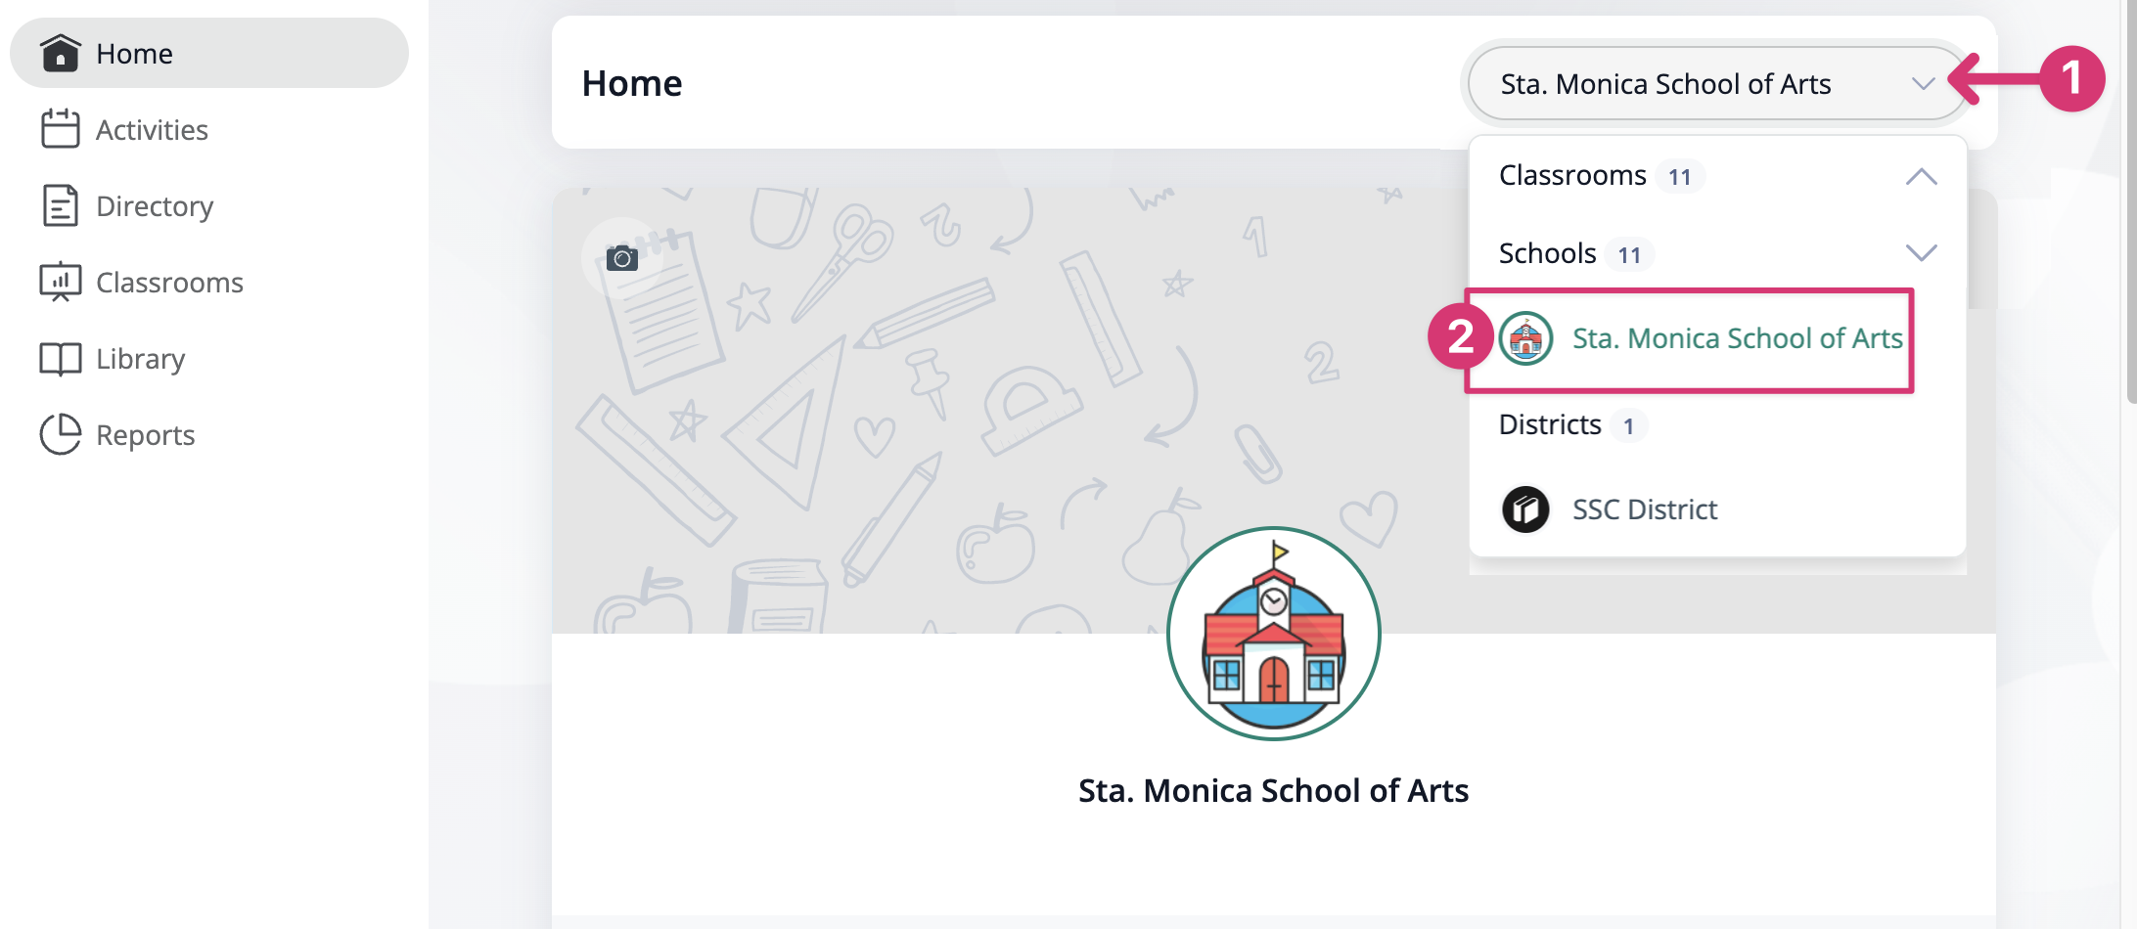Click the page scrollbar on the right edge

(2131, 196)
